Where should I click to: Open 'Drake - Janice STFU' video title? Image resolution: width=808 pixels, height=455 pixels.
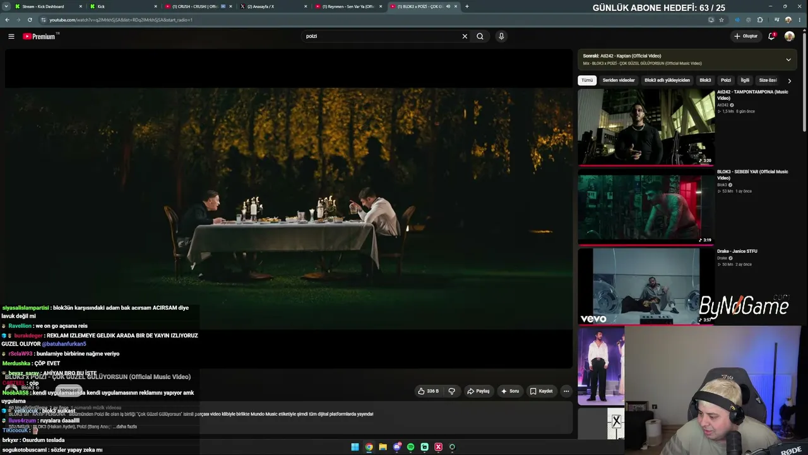pyautogui.click(x=737, y=251)
